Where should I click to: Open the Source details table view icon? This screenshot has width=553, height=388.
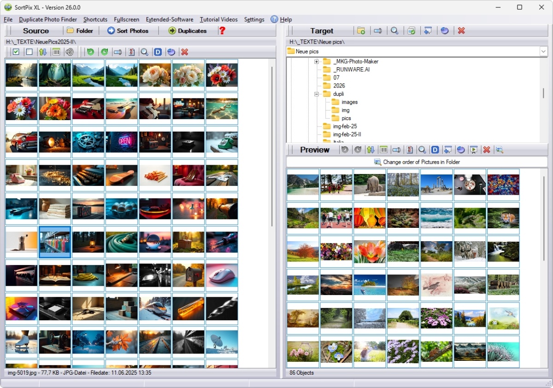(56, 52)
